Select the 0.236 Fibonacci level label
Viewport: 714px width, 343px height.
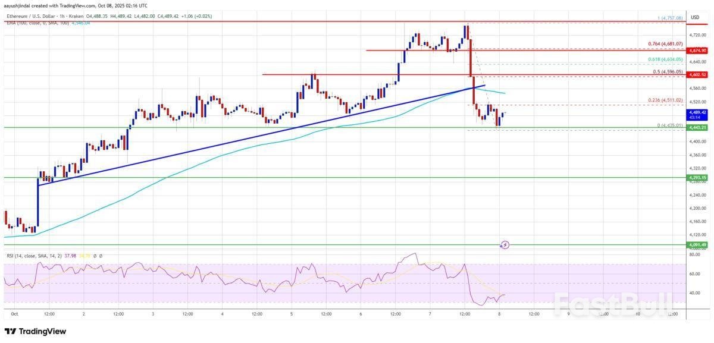(x=665, y=99)
